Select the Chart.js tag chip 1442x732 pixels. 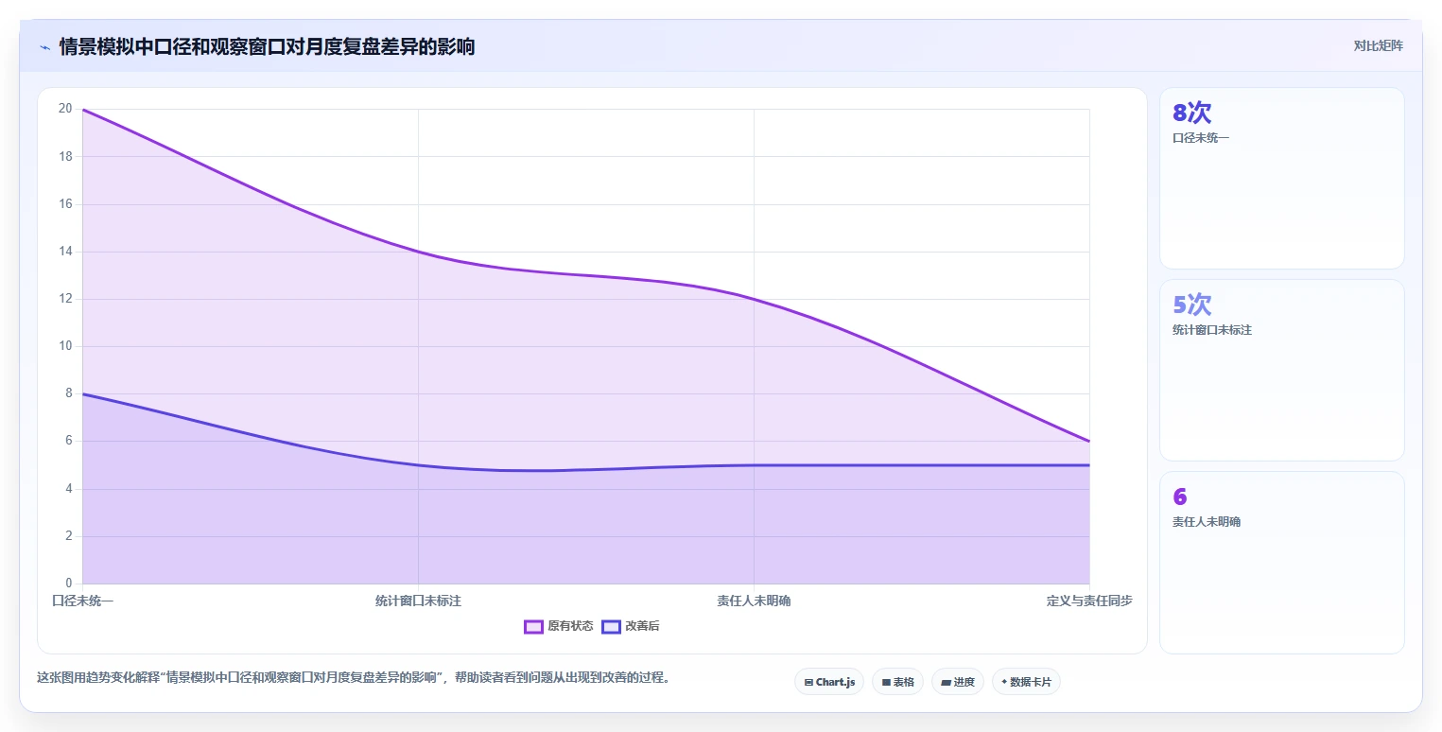click(829, 682)
